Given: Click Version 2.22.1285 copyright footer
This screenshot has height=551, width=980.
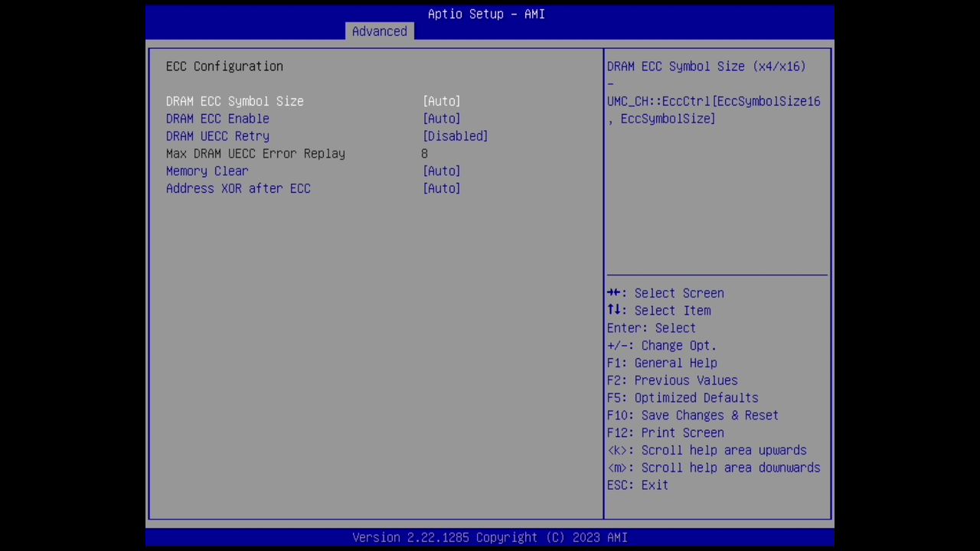Looking at the screenshot, I should click(490, 537).
